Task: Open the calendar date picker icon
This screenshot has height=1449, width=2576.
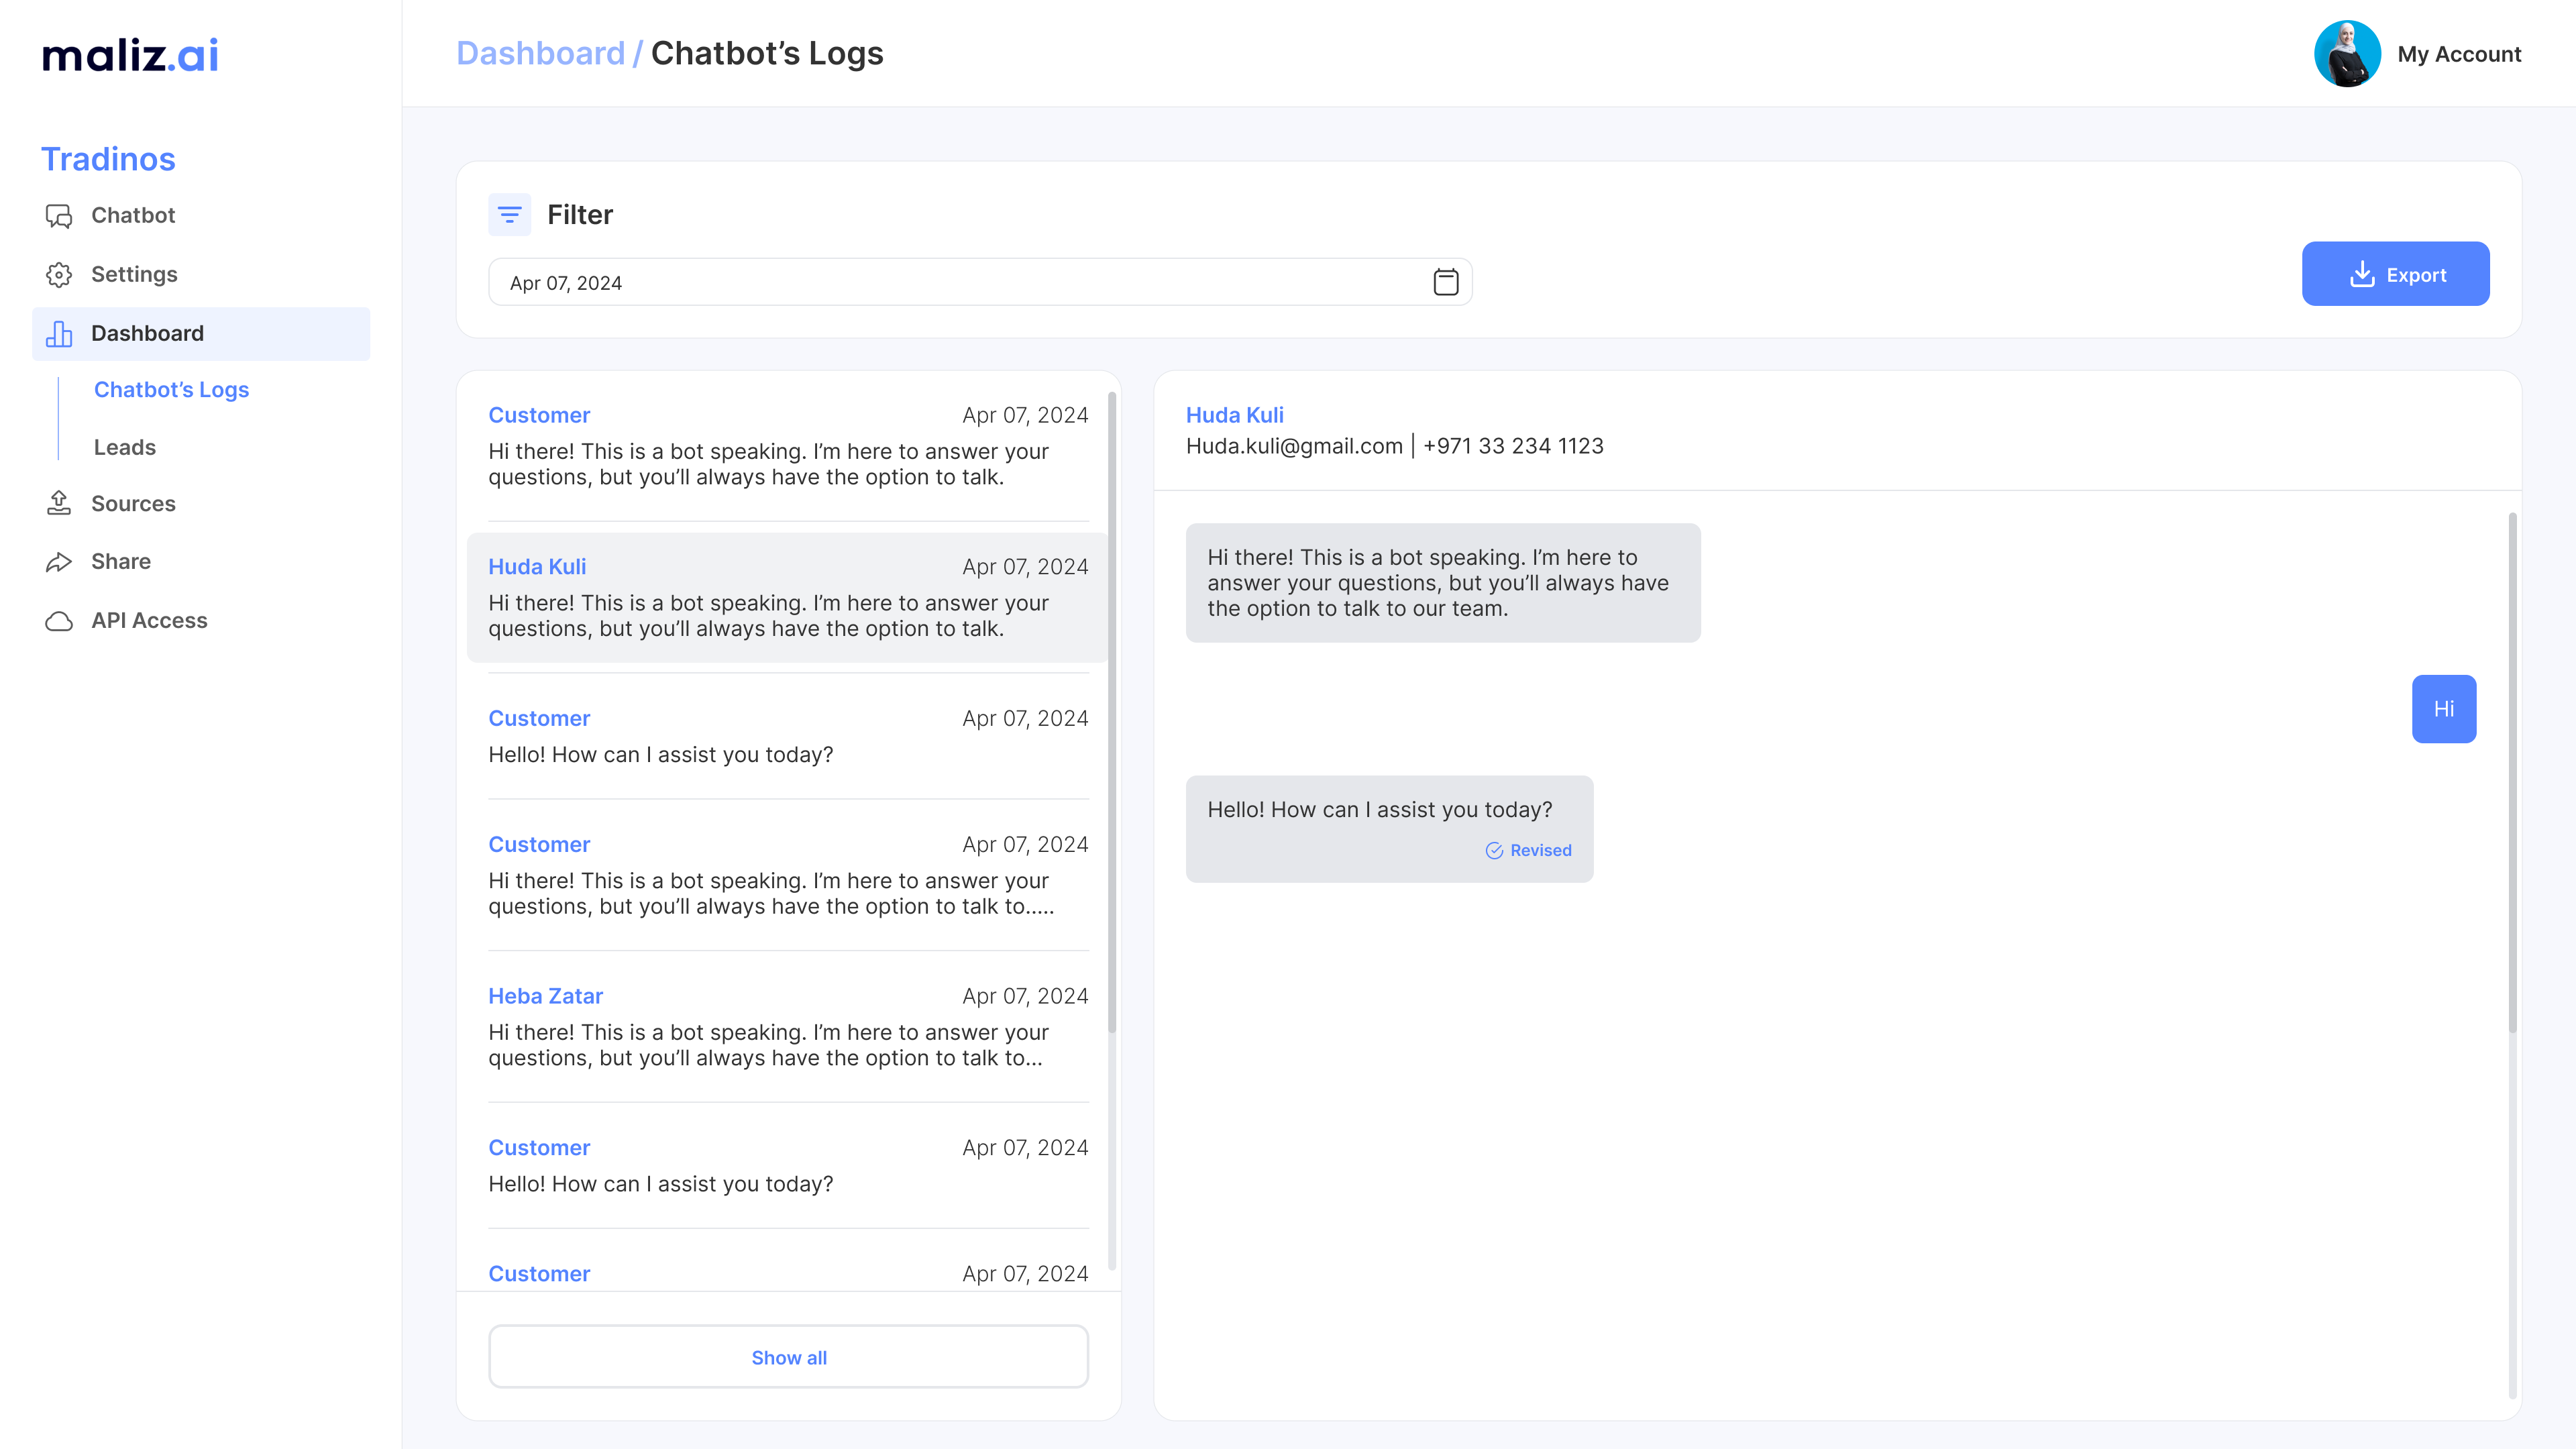Action: click(x=1445, y=282)
